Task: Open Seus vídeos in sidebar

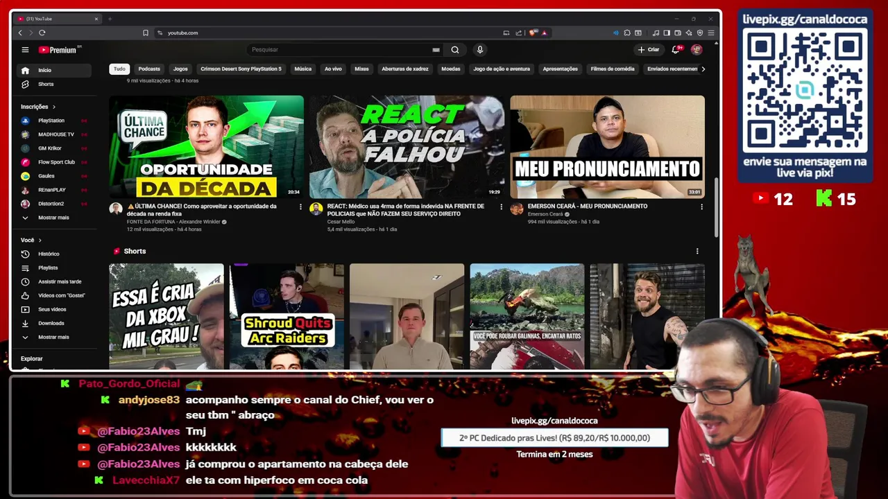Action: tap(54, 309)
